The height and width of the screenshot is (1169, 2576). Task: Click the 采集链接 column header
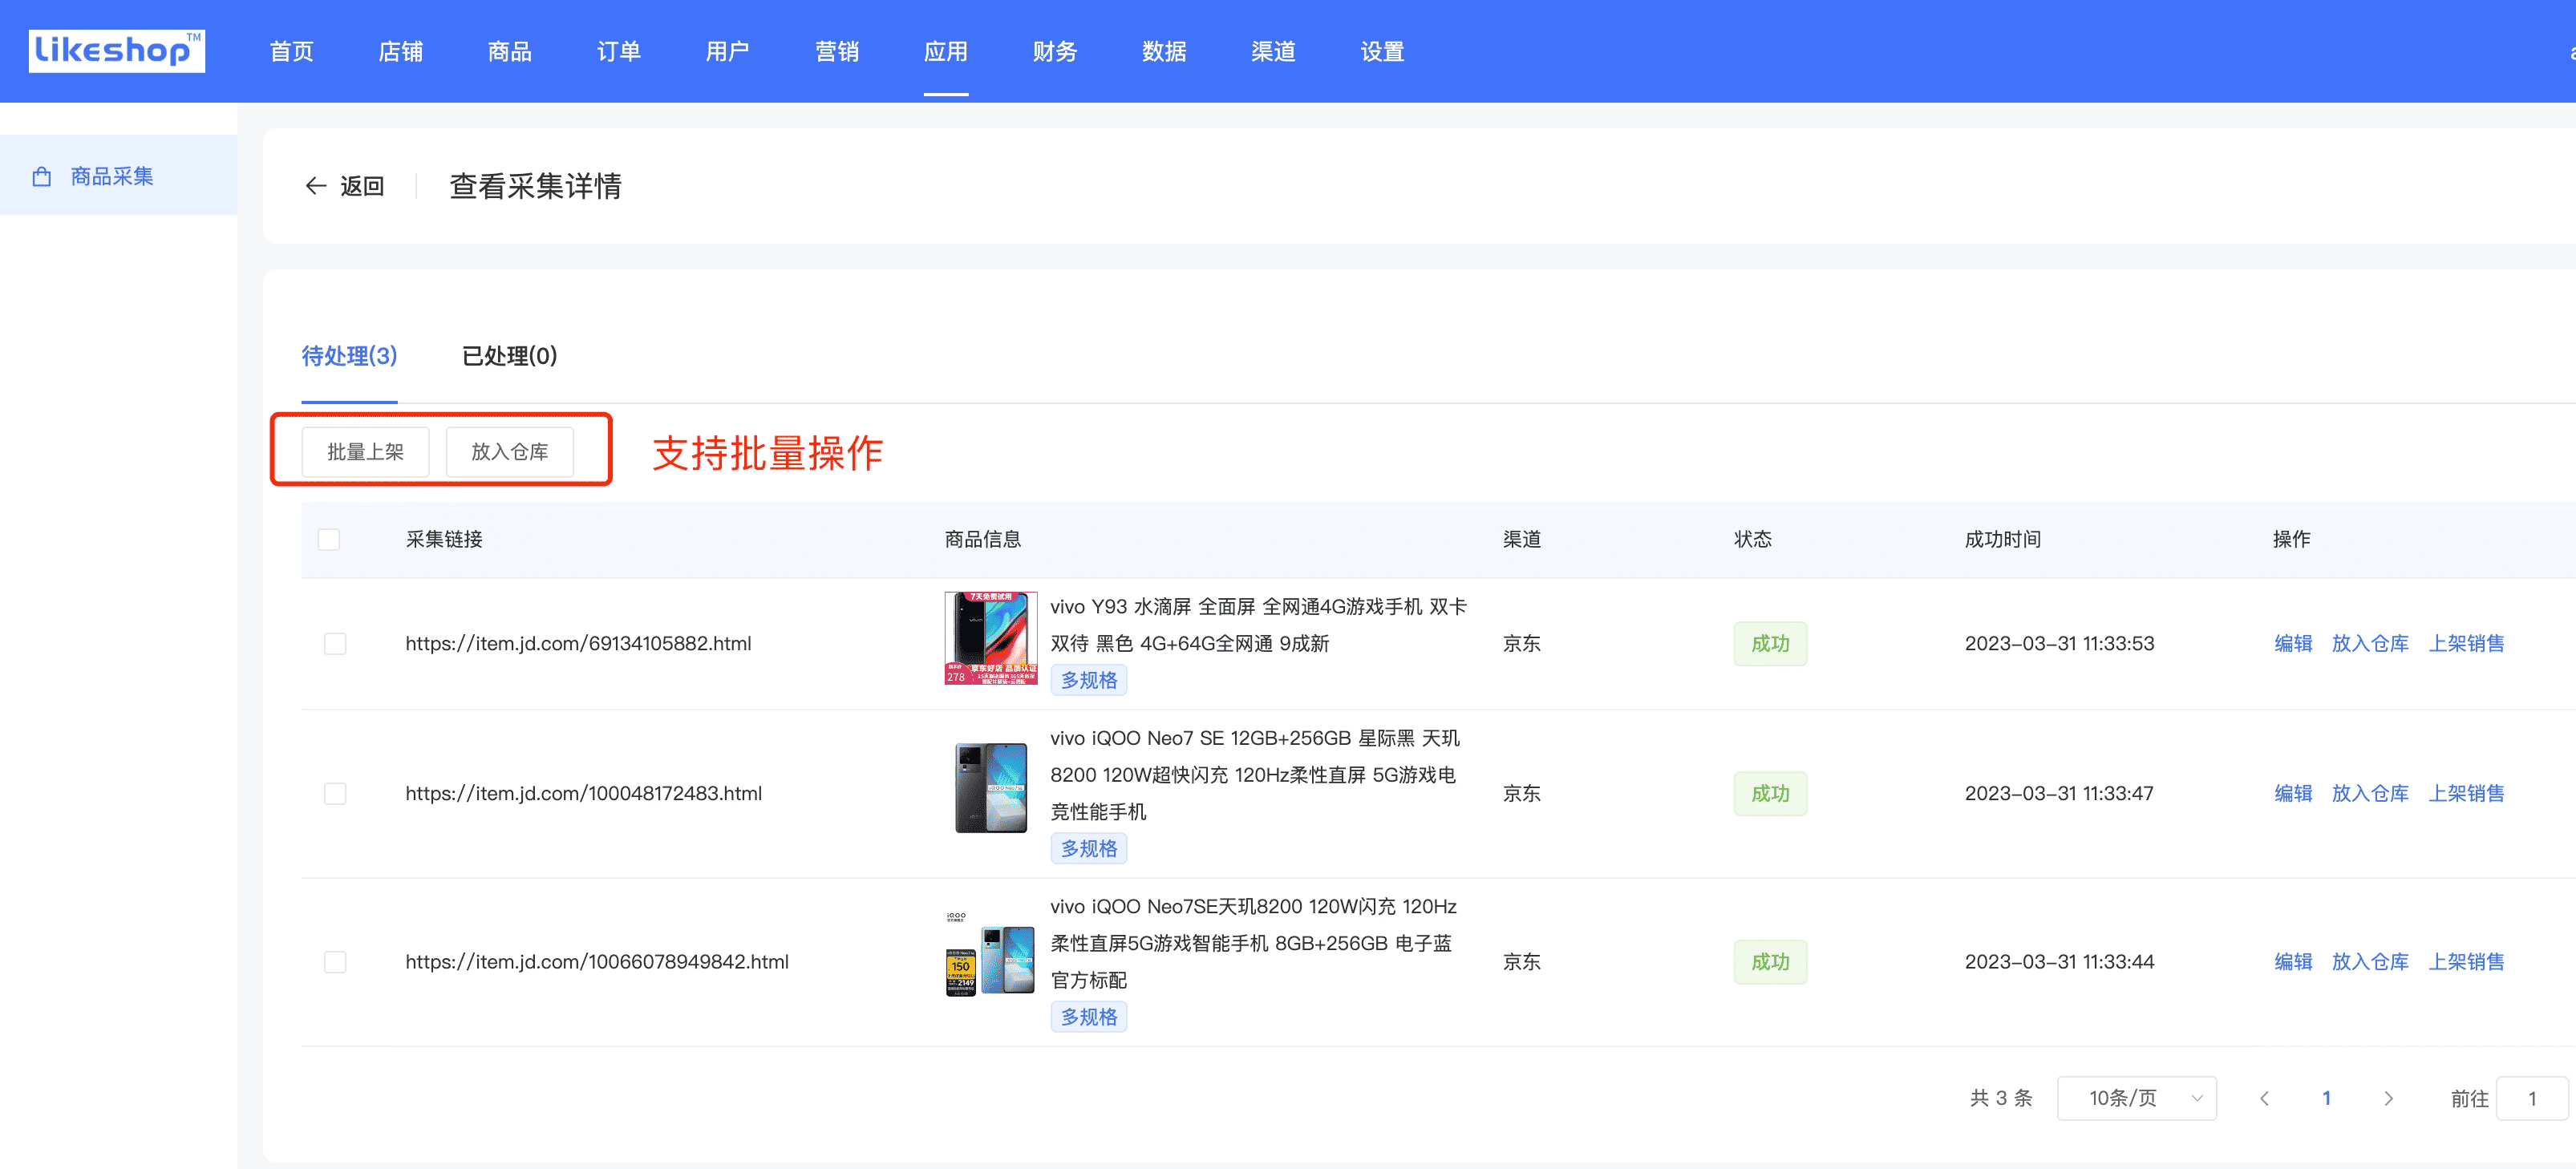pos(444,540)
